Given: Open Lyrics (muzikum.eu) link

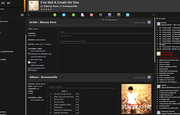Looking at the screenshot, I should pyautogui.click(x=38, y=57).
